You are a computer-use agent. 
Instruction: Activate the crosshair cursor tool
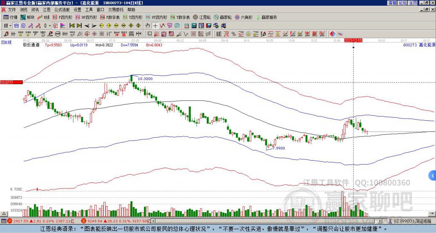[155, 26]
